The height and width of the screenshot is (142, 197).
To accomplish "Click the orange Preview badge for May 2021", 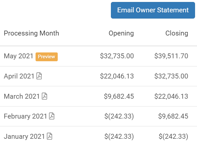I will pos(47,57).
